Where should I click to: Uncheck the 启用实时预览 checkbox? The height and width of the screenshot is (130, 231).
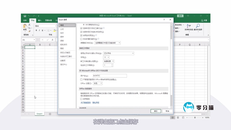pyautogui.click(x=81, y=35)
